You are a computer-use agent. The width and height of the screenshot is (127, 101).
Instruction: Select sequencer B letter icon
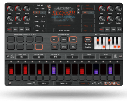pos(116,56)
